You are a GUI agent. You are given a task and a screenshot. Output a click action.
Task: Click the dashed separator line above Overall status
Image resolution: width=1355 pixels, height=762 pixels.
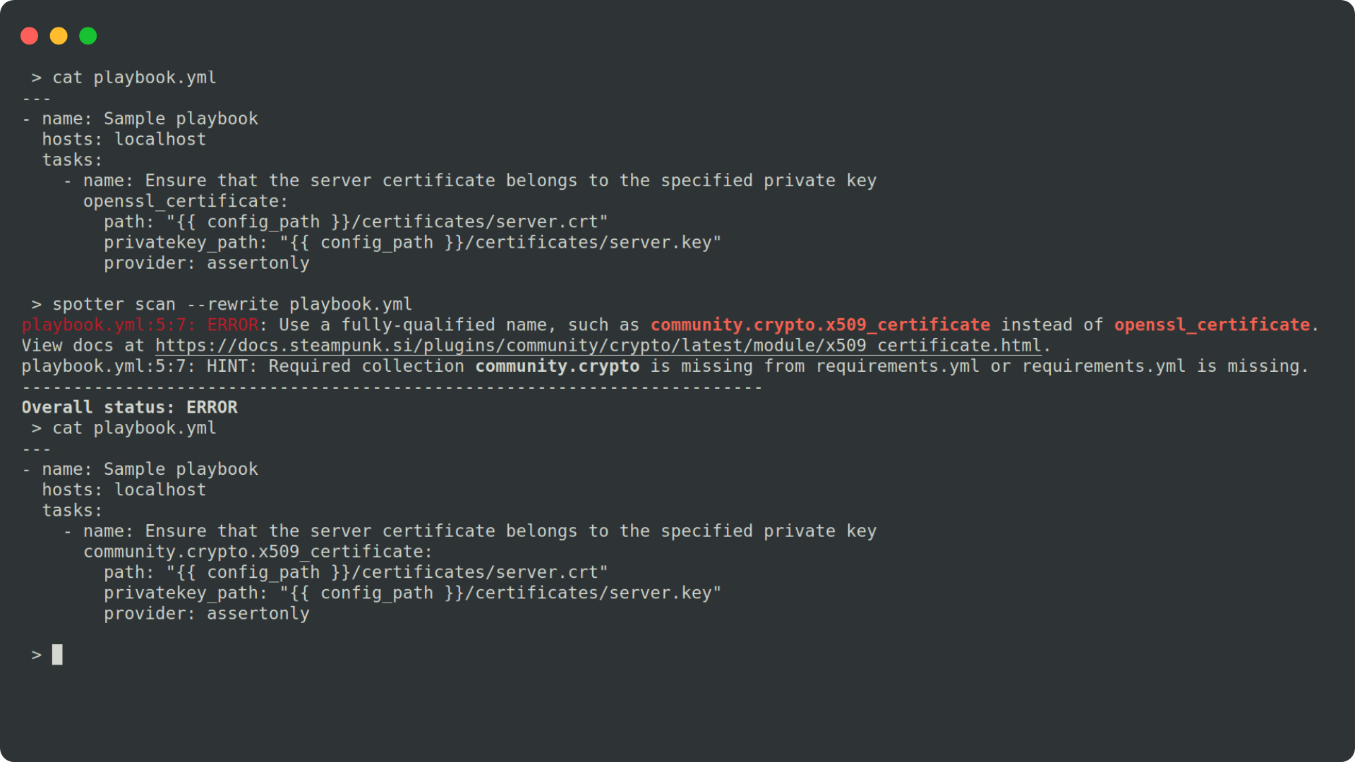(392, 387)
